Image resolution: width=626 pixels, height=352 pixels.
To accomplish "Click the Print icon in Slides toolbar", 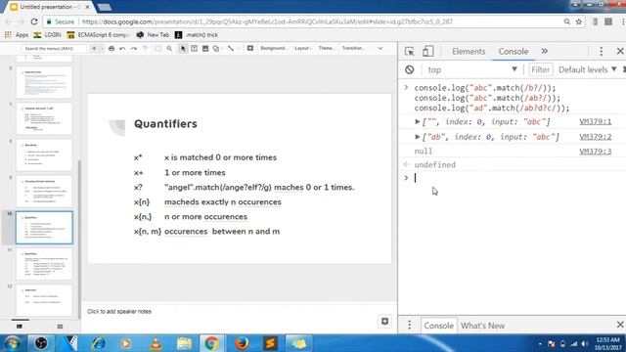I will pyautogui.click(x=112, y=48).
